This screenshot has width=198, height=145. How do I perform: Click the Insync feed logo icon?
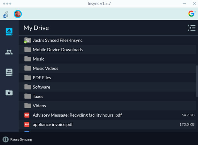coord(6,15)
